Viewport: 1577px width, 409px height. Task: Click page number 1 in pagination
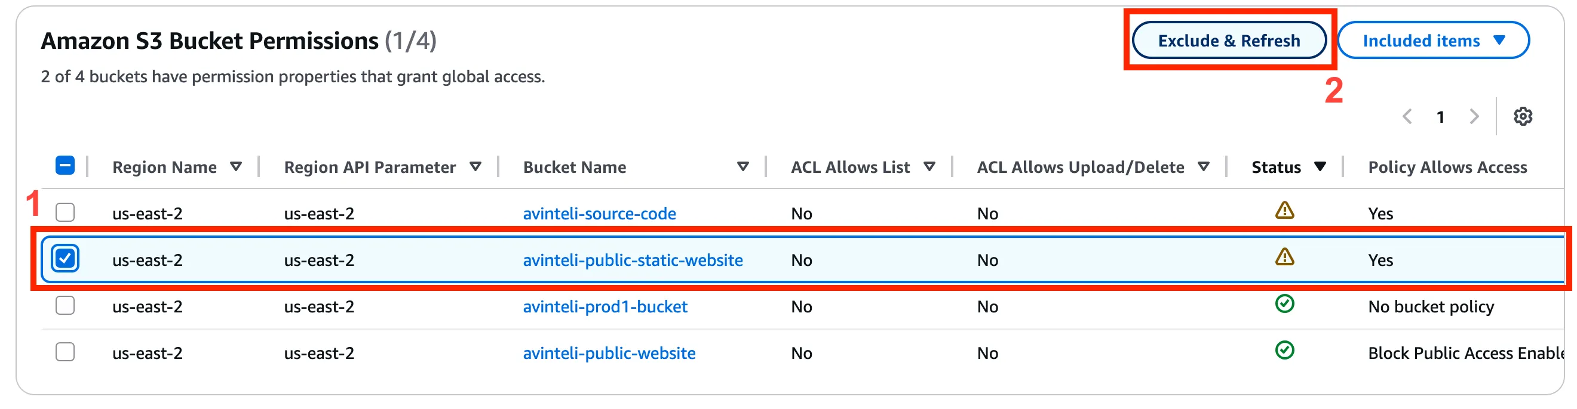click(x=1440, y=117)
